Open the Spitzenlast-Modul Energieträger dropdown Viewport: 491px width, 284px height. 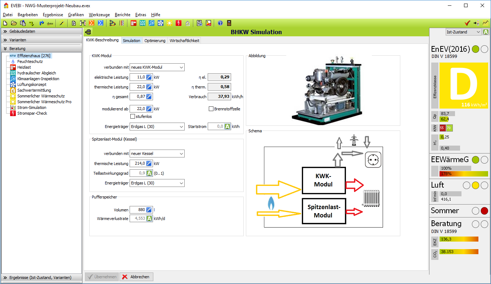tap(157, 183)
